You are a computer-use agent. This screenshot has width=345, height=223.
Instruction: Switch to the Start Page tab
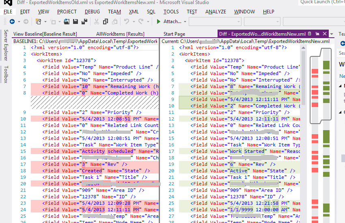point(174,34)
